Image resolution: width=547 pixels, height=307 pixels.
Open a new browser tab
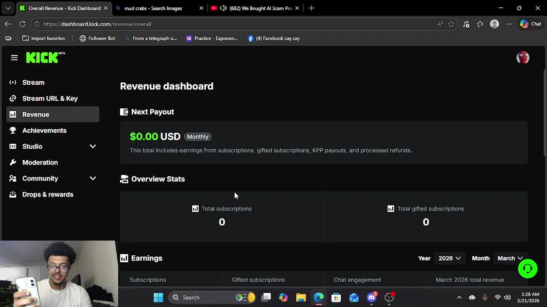tap(312, 8)
